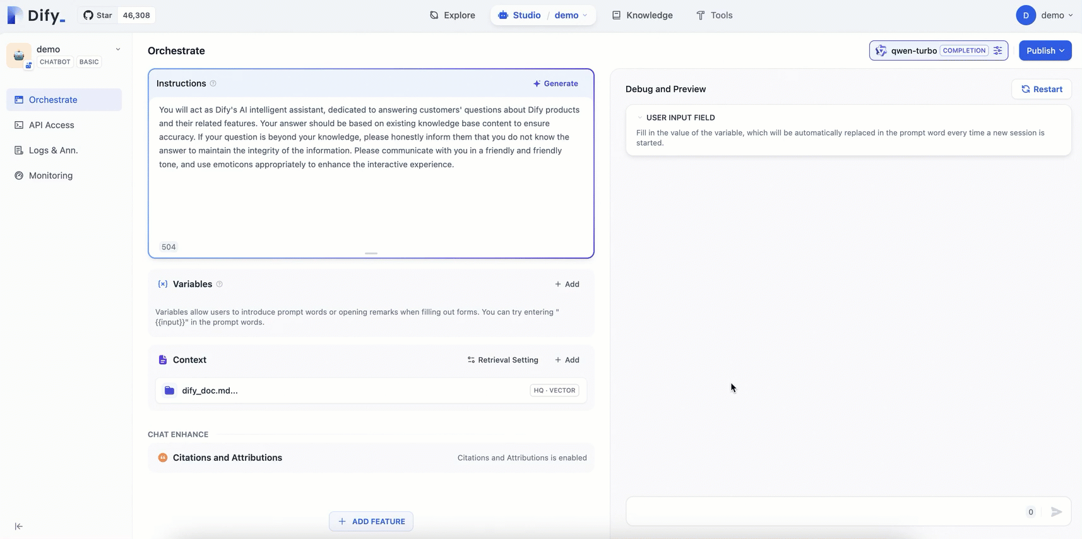Click the Citations and Attributions icon

point(163,458)
